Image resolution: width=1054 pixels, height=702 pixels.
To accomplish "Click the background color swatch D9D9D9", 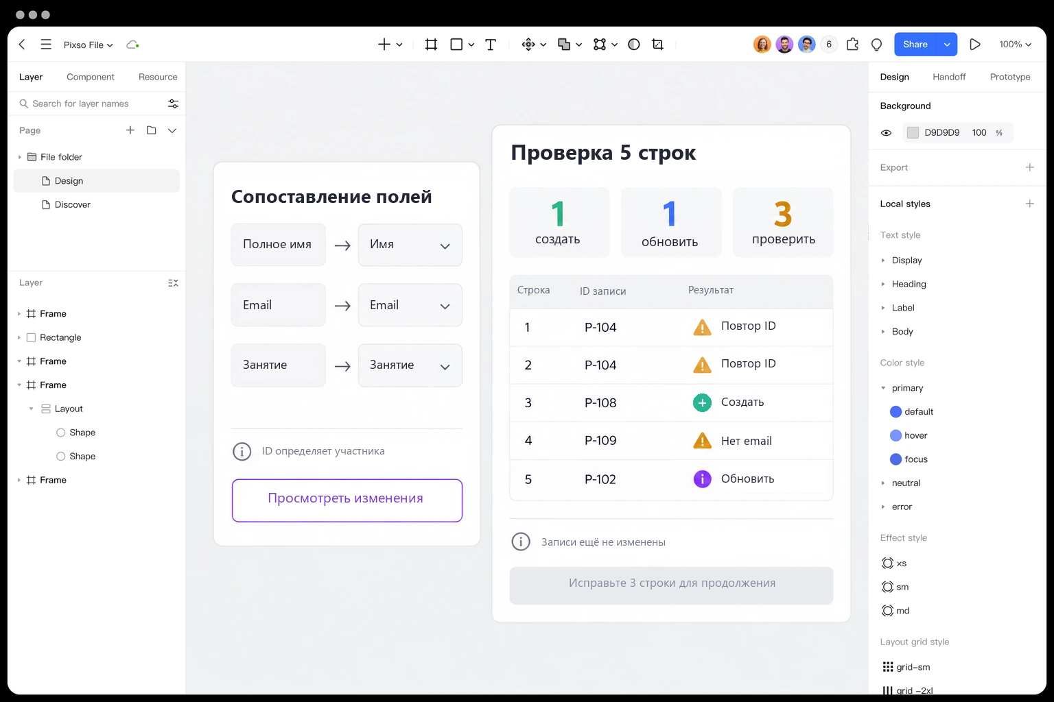I will pyautogui.click(x=913, y=133).
